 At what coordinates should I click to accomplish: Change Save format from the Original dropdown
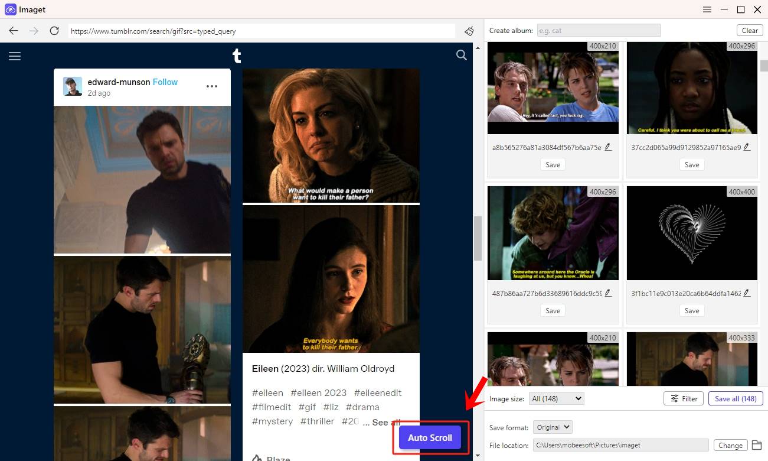[x=553, y=427]
